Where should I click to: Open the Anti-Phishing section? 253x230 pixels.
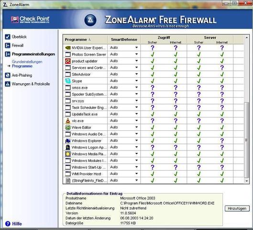22,75
